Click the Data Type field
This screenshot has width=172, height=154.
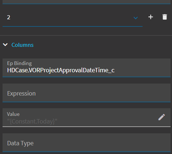87,143
